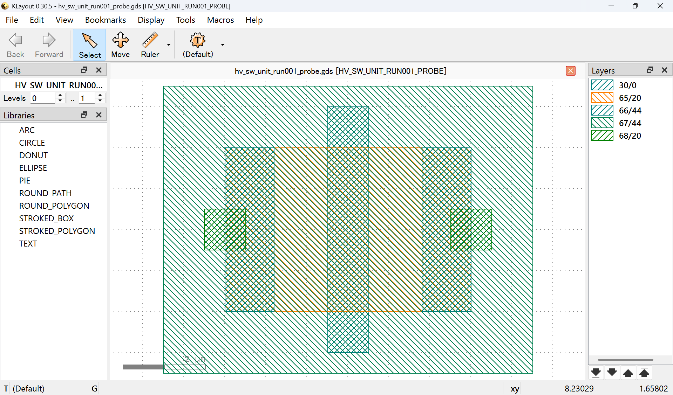Move layer up one step arrow
This screenshot has width=673, height=395.
tap(628, 373)
